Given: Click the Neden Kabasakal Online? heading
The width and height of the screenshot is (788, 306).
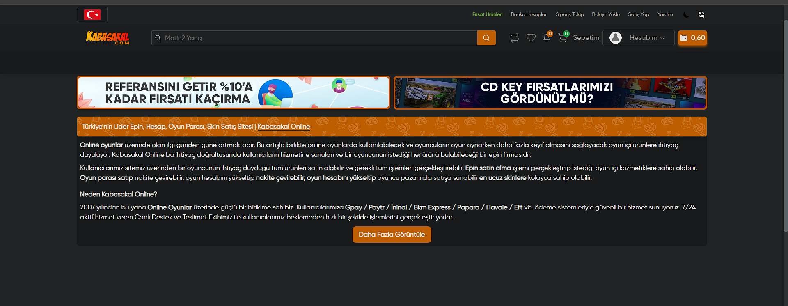Looking at the screenshot, I should click(x=118, y=194).
